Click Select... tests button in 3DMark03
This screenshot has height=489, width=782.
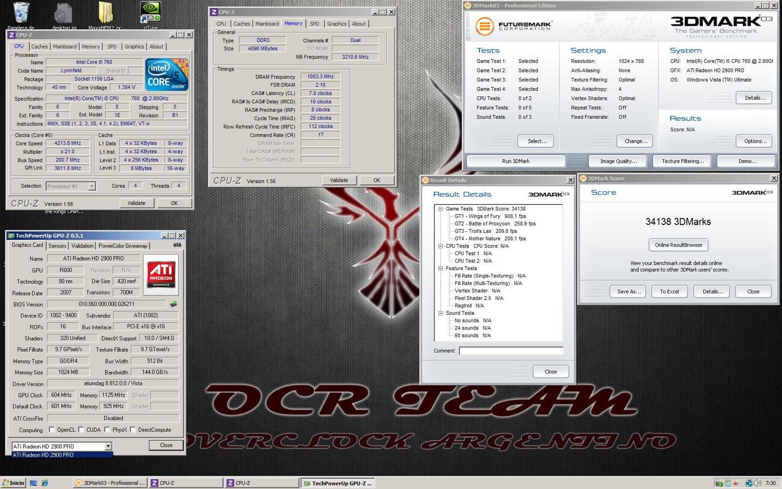537,141
